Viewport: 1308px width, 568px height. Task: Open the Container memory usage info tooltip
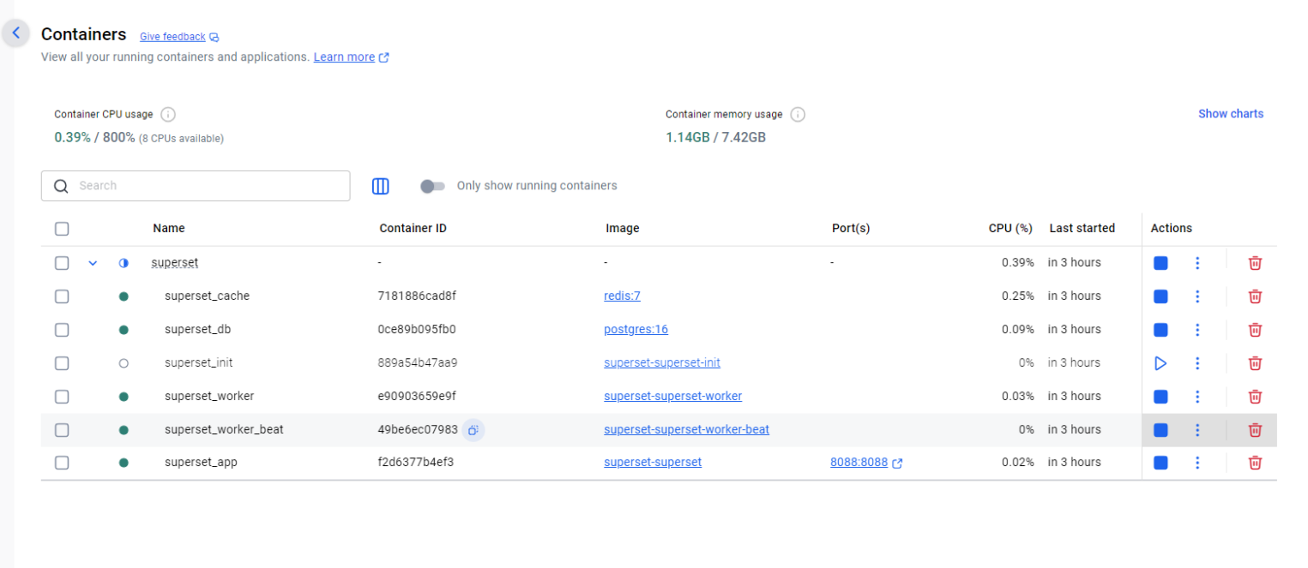click(x=798, y=113)
